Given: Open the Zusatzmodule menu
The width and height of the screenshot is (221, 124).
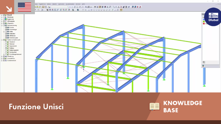Looking at the screenshot, I should [70, 4].
